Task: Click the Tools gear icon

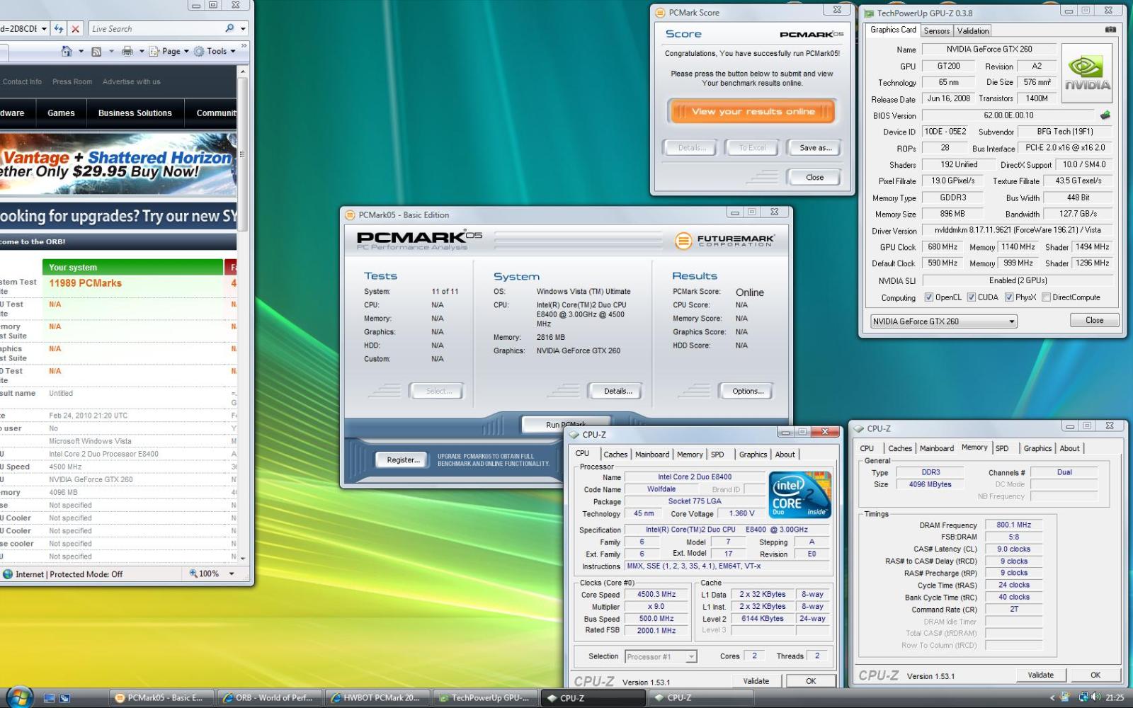Action: click(x=199, y=51)
